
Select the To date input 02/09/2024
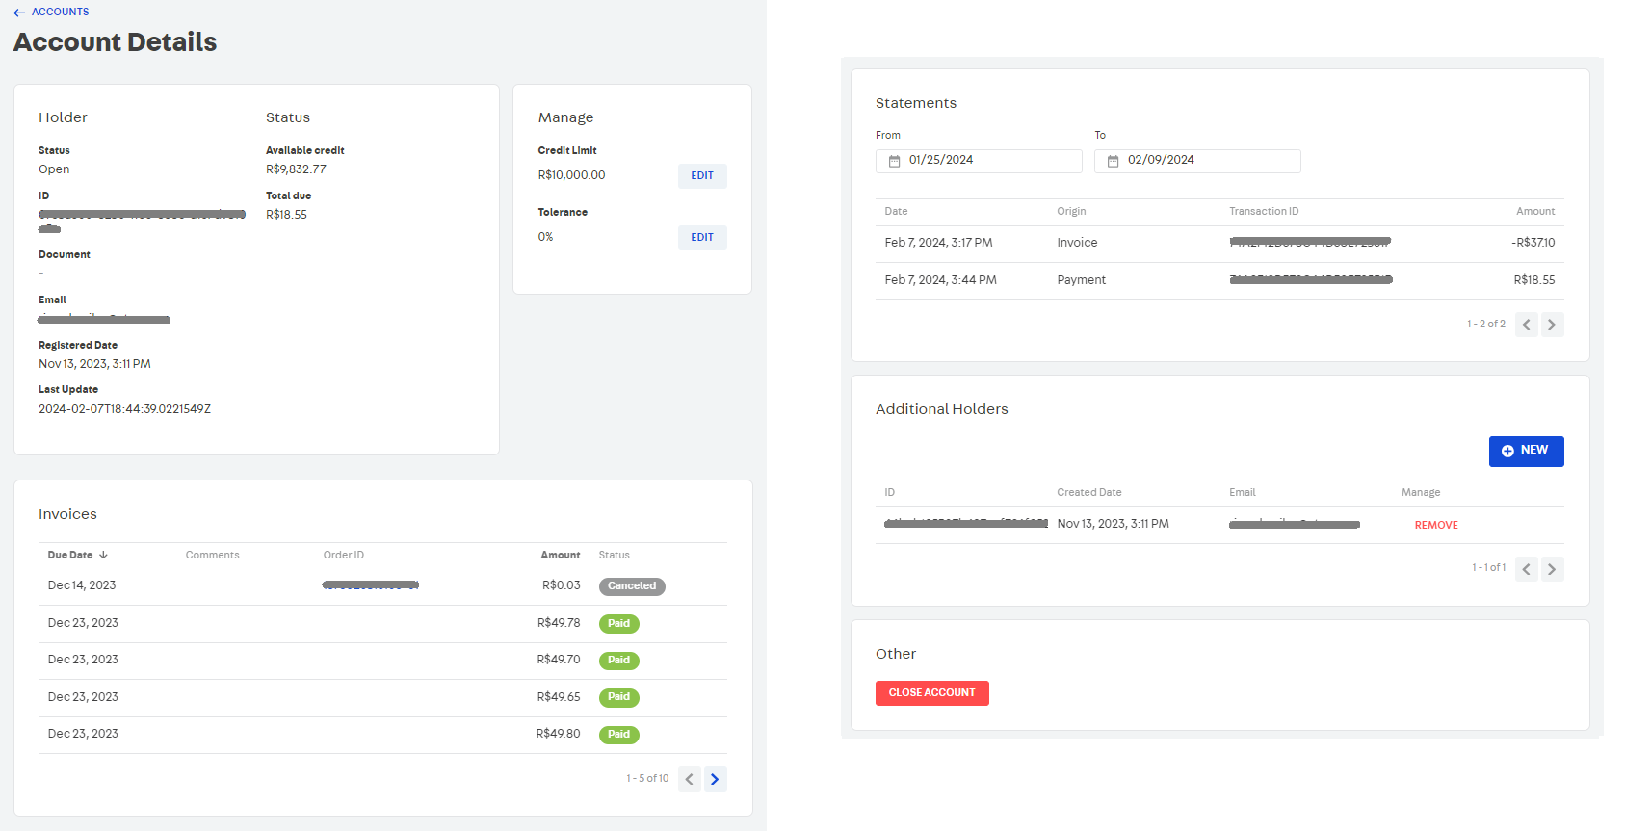pos(1209,161)
